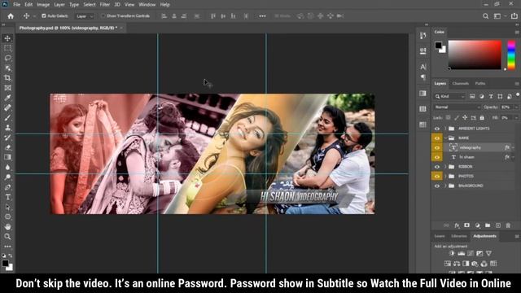The height and width of the screenshot is (293, 521).
Task: Select the Horizontal Type tool
Action: [7, 197]
